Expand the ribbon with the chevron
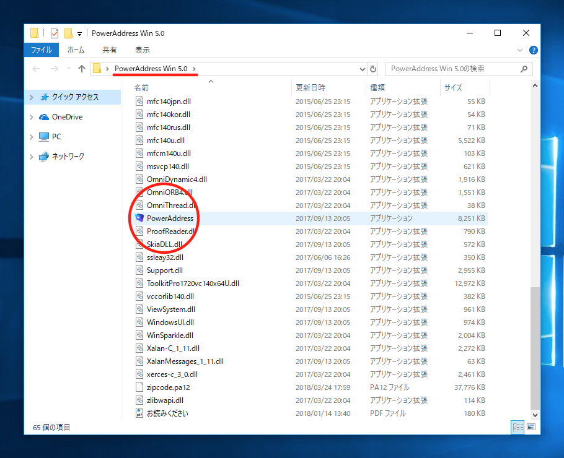Screen dimensions: 564x458 (520, 50)
